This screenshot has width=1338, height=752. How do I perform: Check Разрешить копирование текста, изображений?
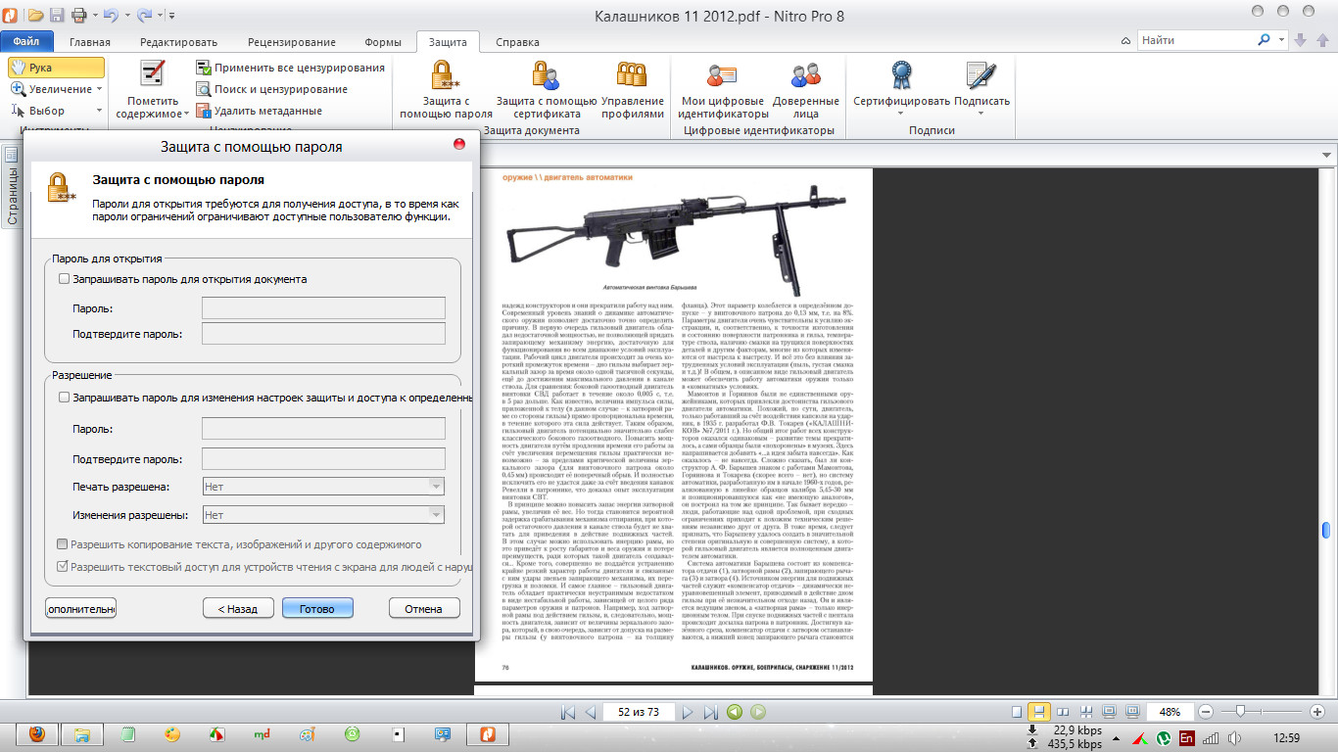point(63,544)
